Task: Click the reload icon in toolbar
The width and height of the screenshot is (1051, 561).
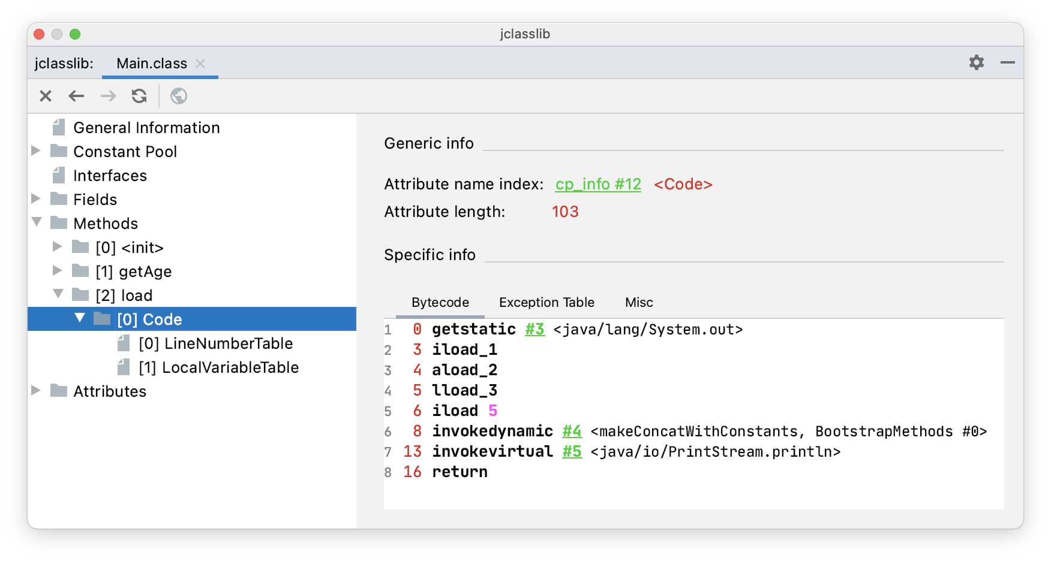Action: tap(139, 96)
